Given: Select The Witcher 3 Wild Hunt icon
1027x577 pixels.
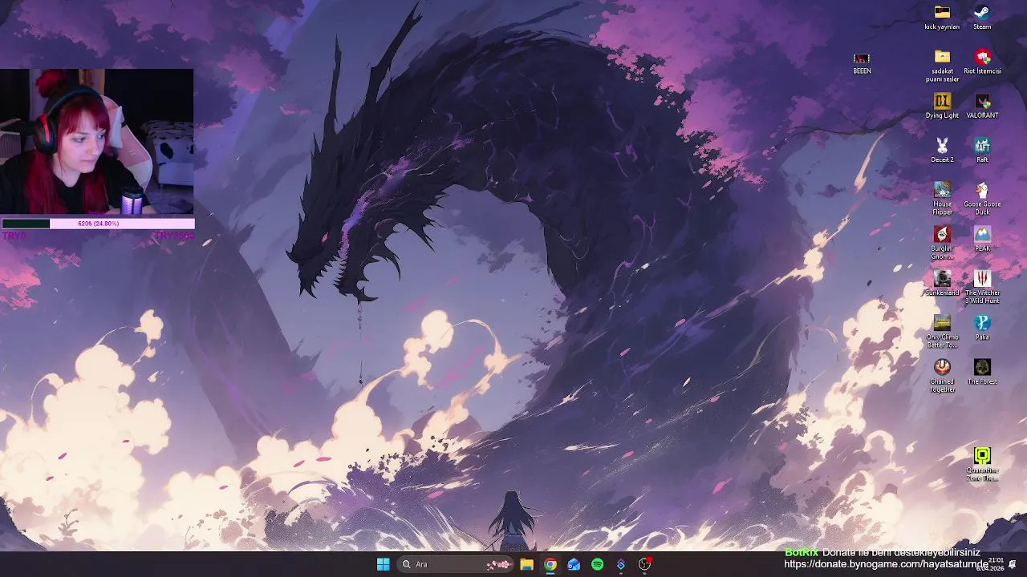Looking at the screenshot, I should coord(982,287).
